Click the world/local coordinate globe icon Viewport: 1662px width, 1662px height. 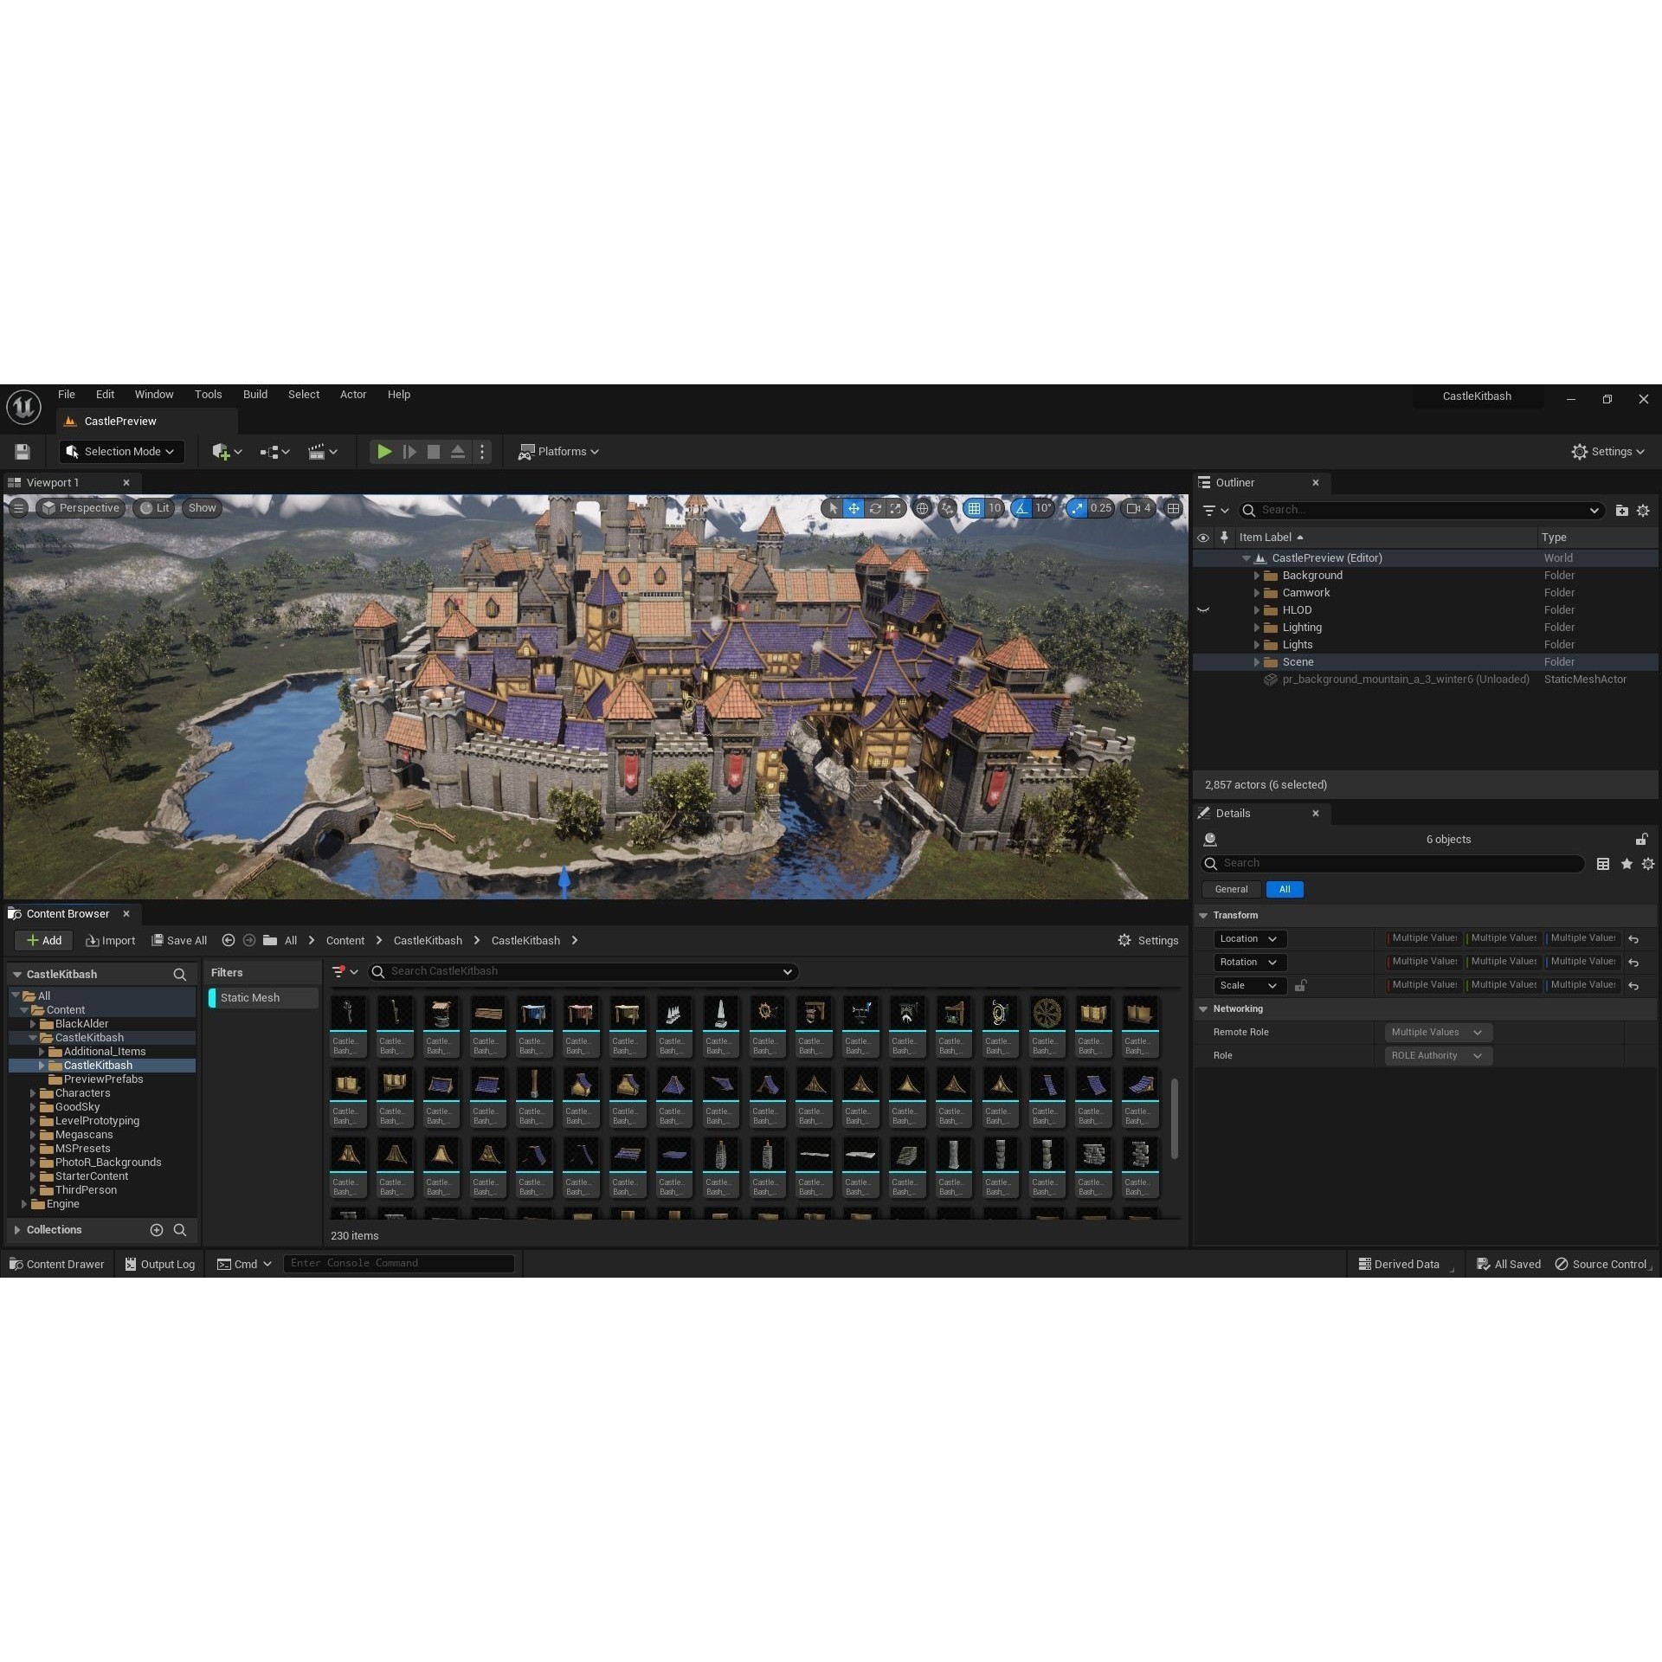pyautogui.click(x=923, y=508)
